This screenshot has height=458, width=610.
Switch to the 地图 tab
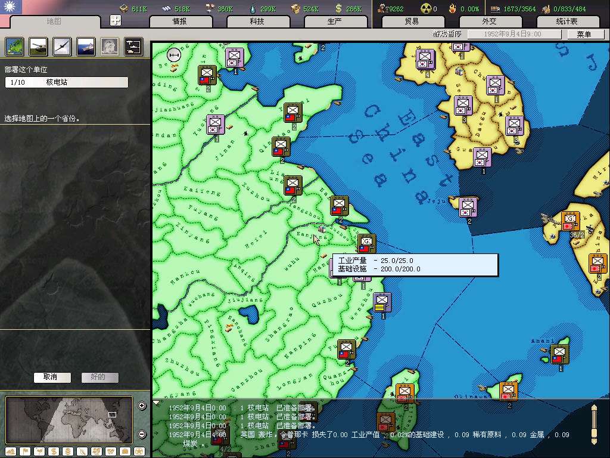pos(54,21)
